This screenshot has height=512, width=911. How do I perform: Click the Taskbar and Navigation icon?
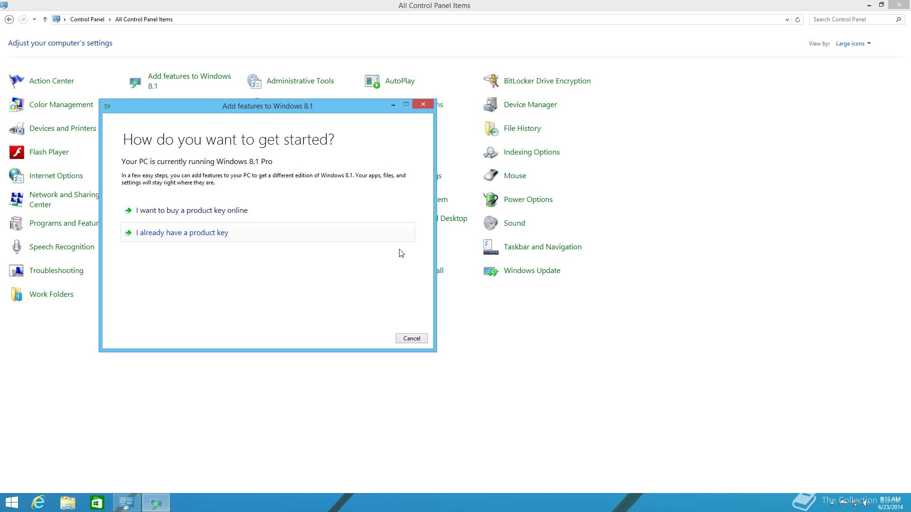(x=491, y=247)
